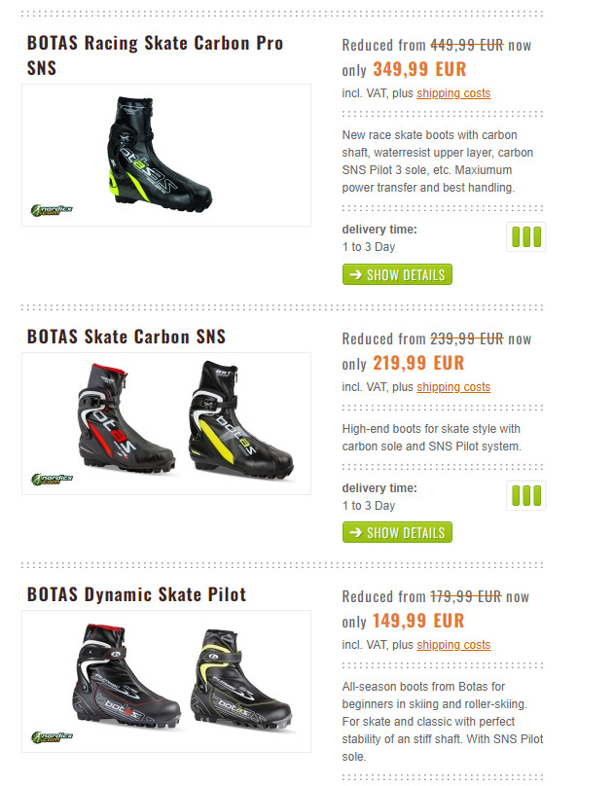This screenshot has height=786, width=613.
Task: Open BOTAS Skate Carbon SNS title
Action: pos(126,337)
